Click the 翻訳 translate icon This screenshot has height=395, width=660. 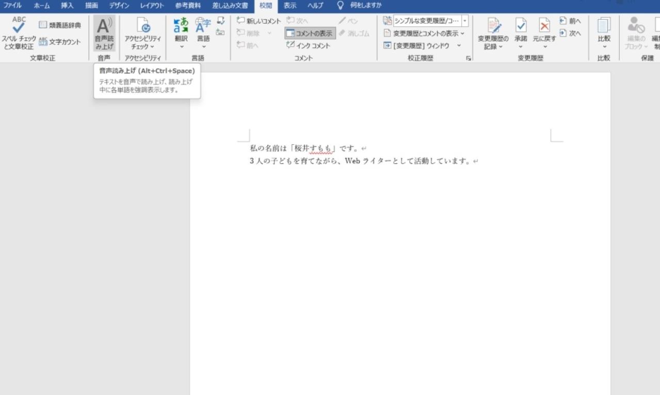tap(181, 25)
